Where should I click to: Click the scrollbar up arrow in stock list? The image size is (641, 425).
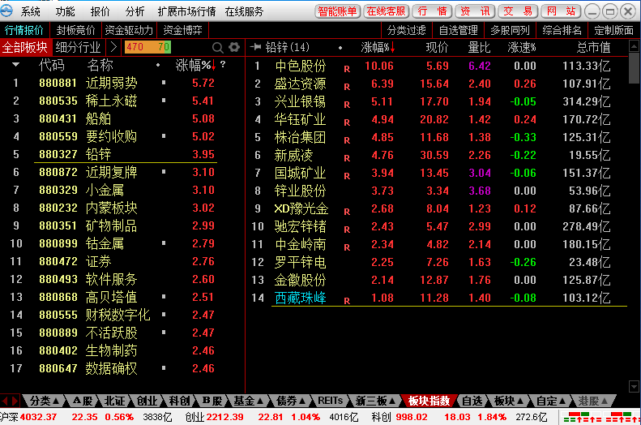click(x=634, y=46)
